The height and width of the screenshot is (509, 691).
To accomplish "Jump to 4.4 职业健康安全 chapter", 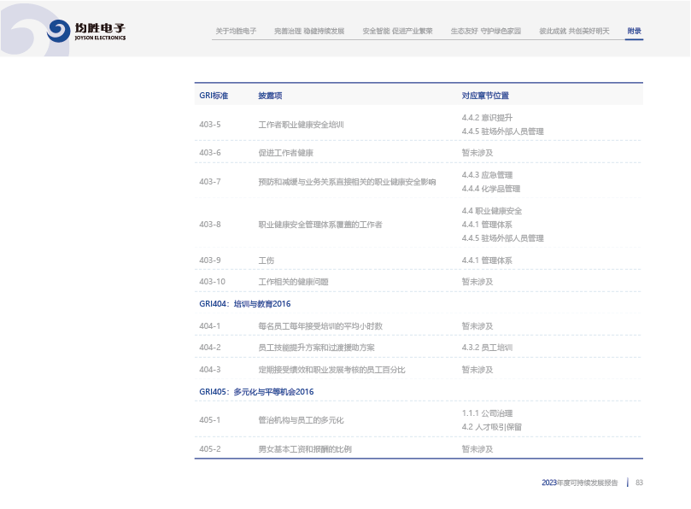I will point(491,210).
